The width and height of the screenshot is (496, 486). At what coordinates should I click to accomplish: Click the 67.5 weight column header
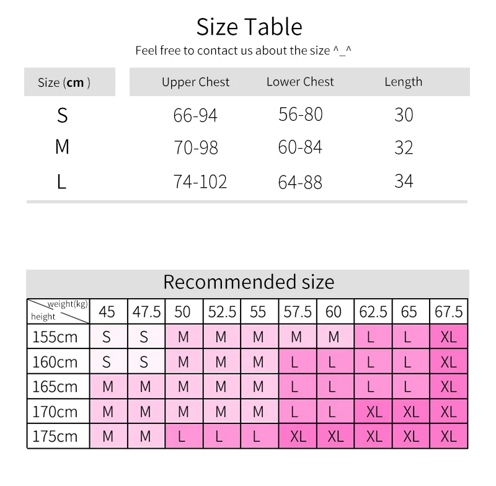448,311
